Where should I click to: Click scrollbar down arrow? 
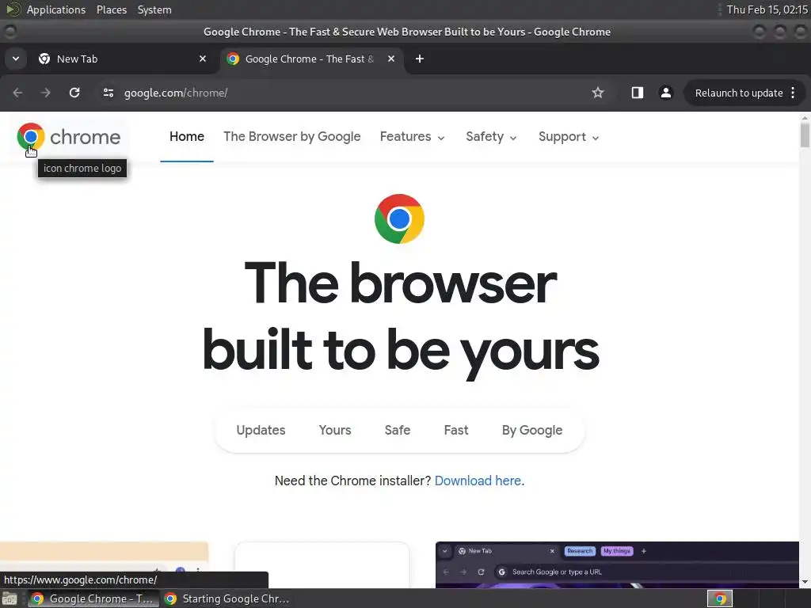(x=805, y=583)
